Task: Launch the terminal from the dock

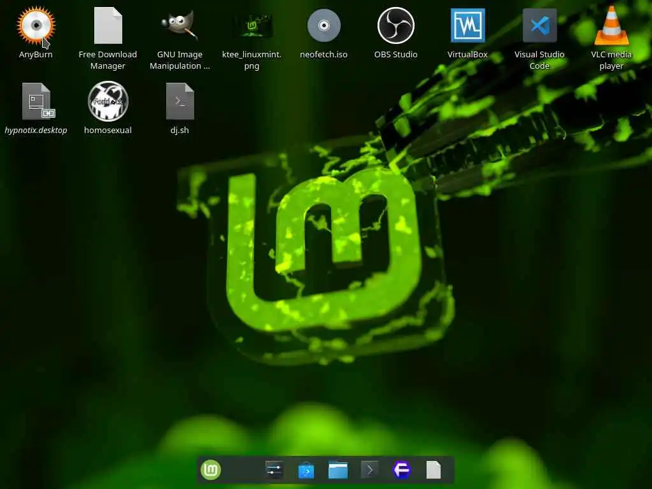Action: pos(369,470)
